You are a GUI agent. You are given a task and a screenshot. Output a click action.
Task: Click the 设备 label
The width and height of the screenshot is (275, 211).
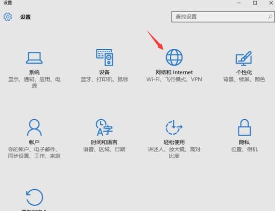104,72
